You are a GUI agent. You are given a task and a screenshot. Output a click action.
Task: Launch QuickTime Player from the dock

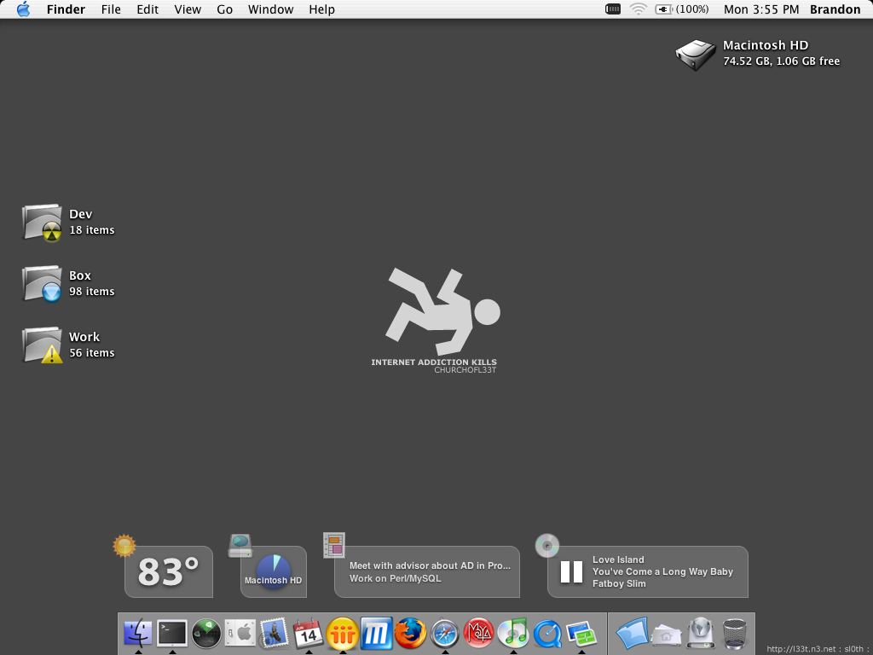[546, 633]
